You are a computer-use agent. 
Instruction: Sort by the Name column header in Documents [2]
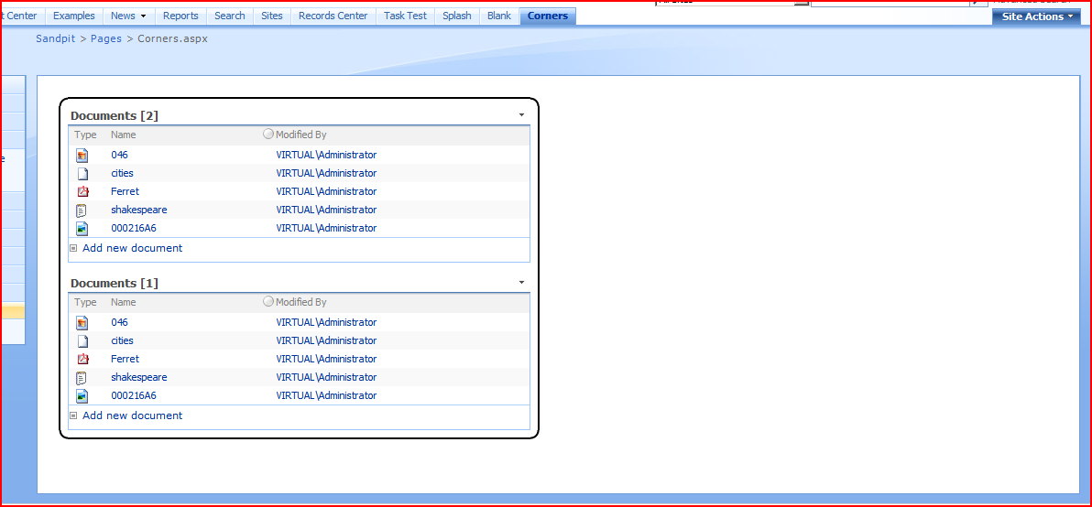[x=123, y=135]
